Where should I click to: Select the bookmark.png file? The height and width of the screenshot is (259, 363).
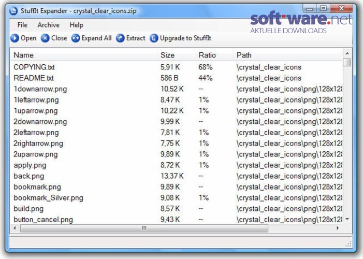tap(37, 187)
